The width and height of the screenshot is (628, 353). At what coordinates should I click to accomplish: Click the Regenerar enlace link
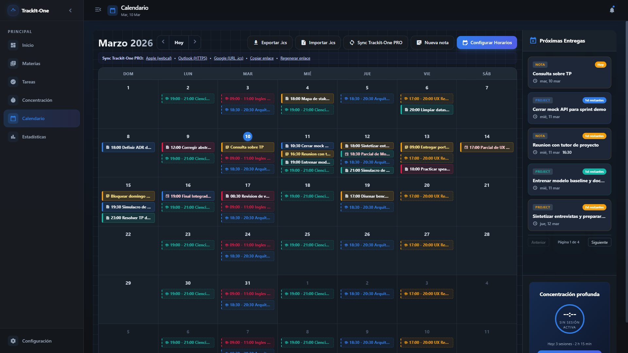coord(295,58)
